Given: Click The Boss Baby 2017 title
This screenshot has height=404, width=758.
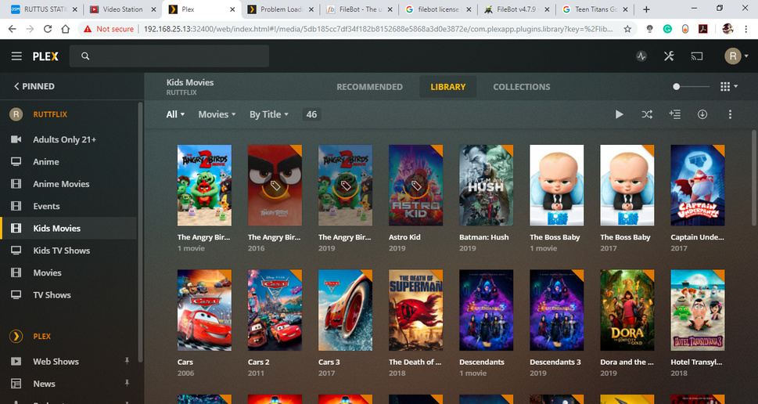Looking at the screenshot, I should [x=625, y=237].
